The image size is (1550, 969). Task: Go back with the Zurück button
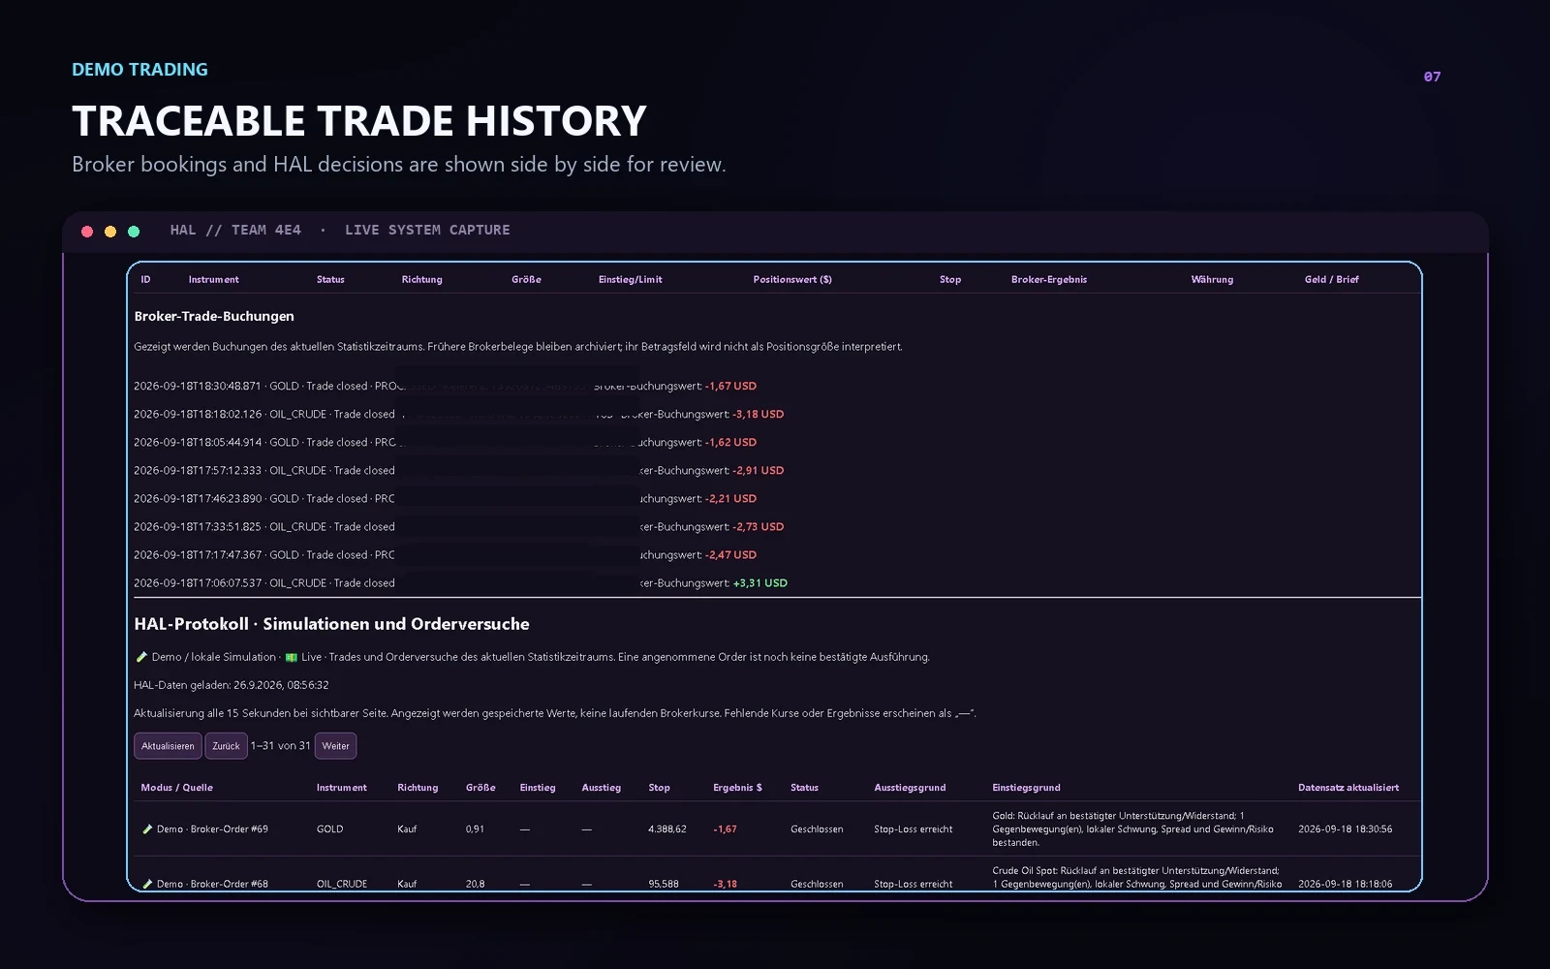click(226, 746)
